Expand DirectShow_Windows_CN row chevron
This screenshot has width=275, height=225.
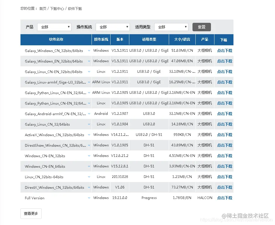pos(89,145)
